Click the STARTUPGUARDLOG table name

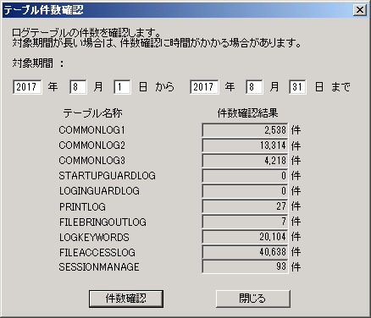click(x=107, y=176)
